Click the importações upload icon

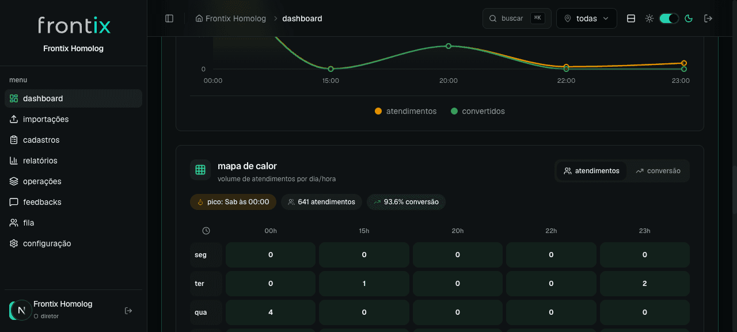[14, 119]
